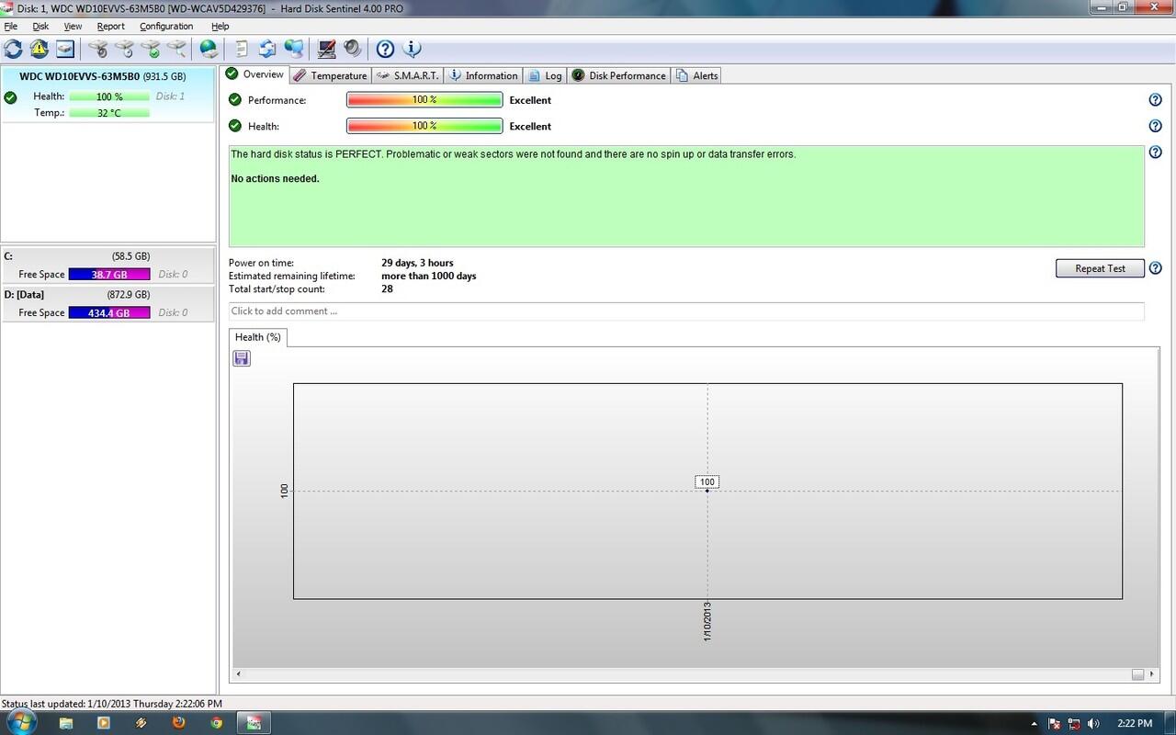Switch to the S.M.A.R.T. tab
Screen dimensions: 1176x735
click(x=408, y=75)
